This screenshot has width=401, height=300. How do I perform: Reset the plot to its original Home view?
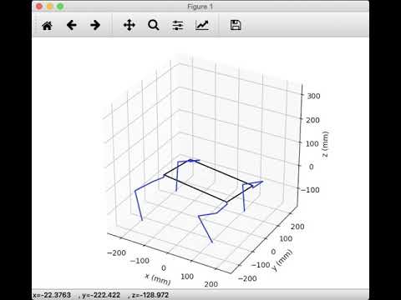click(x=47, y=26)
